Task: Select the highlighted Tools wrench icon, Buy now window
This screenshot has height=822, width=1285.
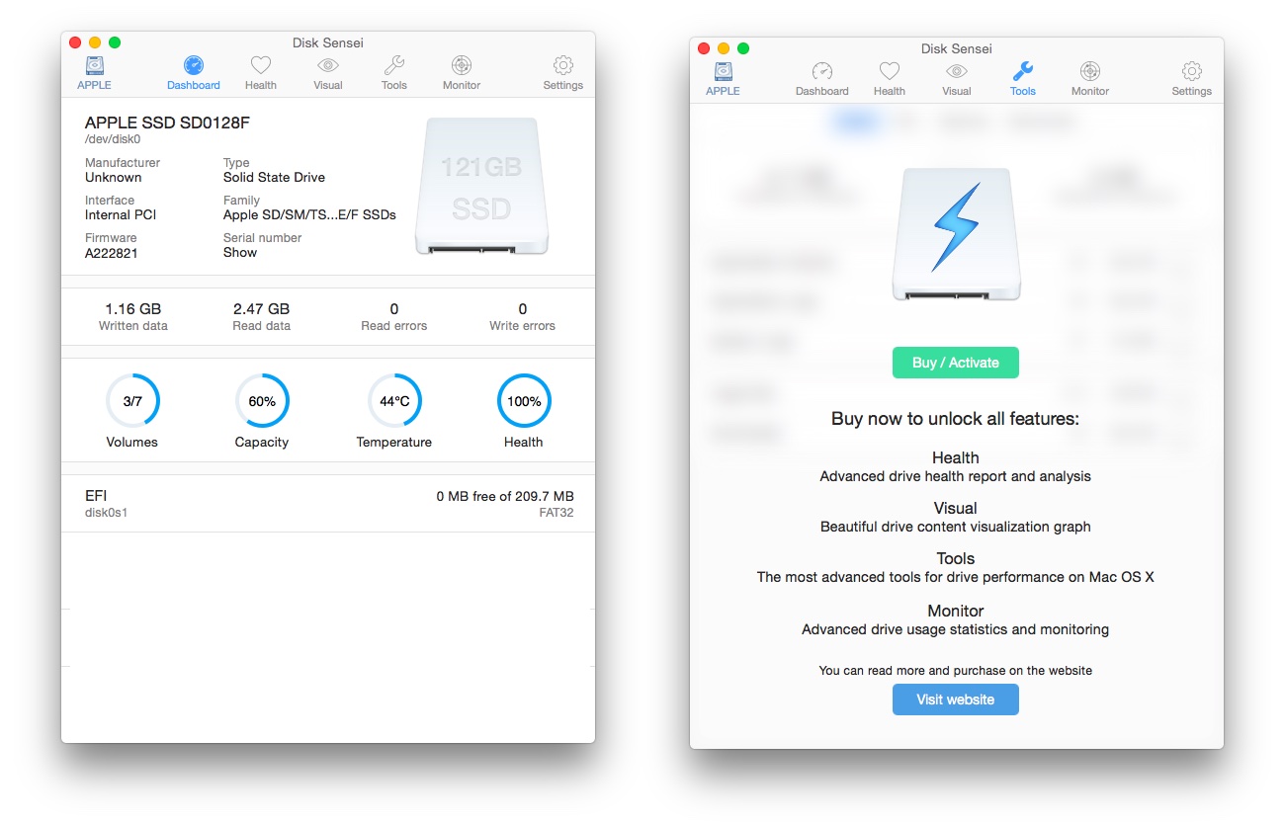Action: pyautogui.click(x=1023, y=72)
